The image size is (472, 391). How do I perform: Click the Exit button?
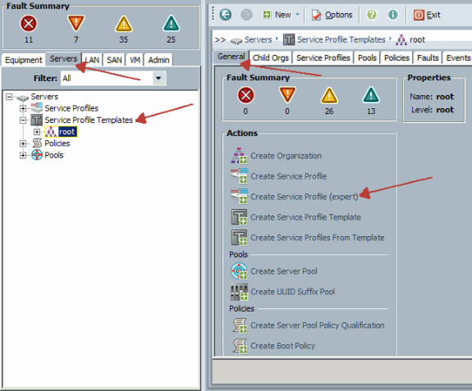coord(427,15)
